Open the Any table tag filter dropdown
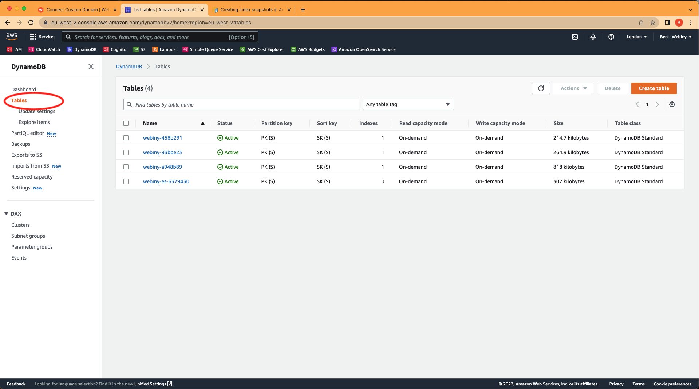This screenshot has width=699, height=389. click(408, 104)
